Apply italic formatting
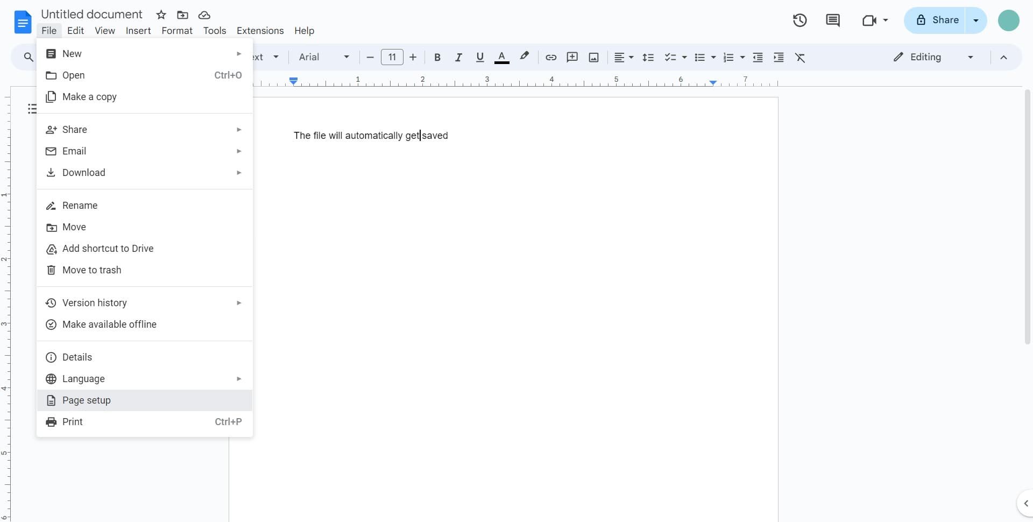Viewport: 1033px width, 522px height. pos(458,57)
